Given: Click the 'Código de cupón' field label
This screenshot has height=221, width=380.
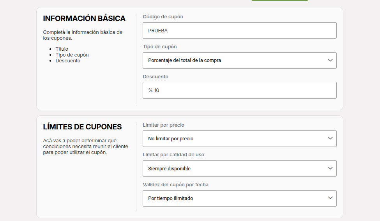Looking at the screenshot, I should 163,17.
